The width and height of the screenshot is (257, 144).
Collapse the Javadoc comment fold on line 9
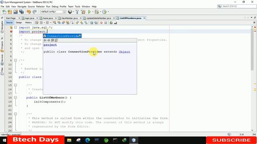pyautogui.click(x=15, y=60)
